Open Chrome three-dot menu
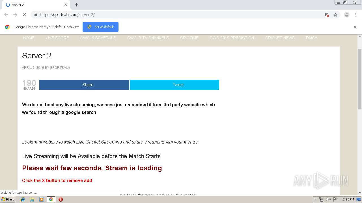362x203 pixels. [x=356, y=15]
